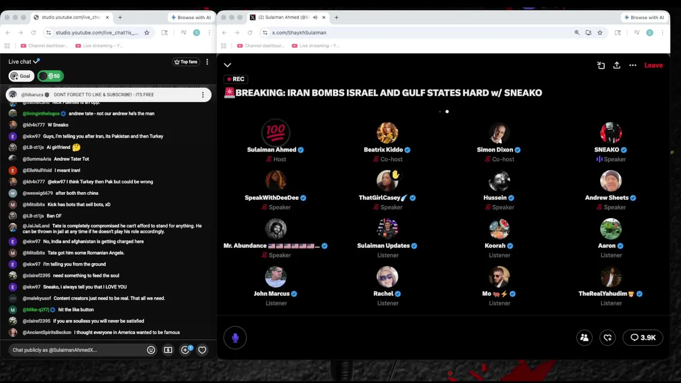Image resolution: width=681 pixels, height=383 pixels.
Task: Open the 3.9K comments bubble
Action: [x=643, y=338]
